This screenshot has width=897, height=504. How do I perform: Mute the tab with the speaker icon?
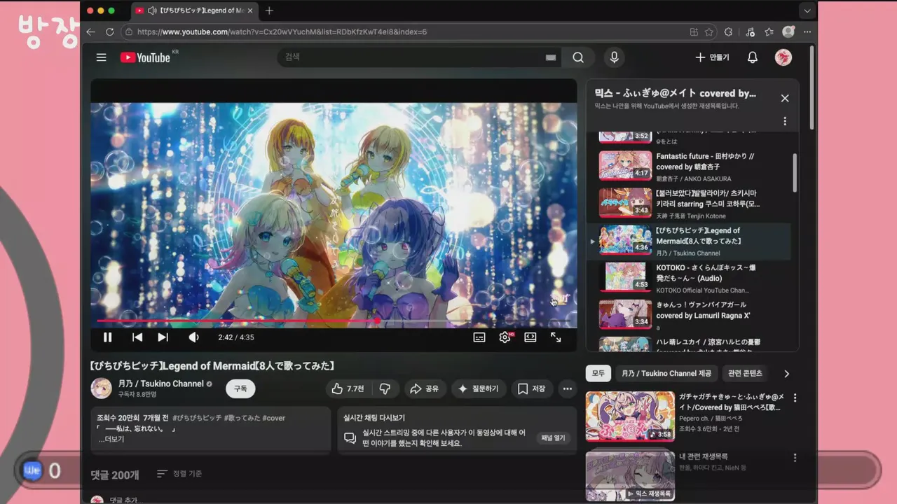point(152,10)
